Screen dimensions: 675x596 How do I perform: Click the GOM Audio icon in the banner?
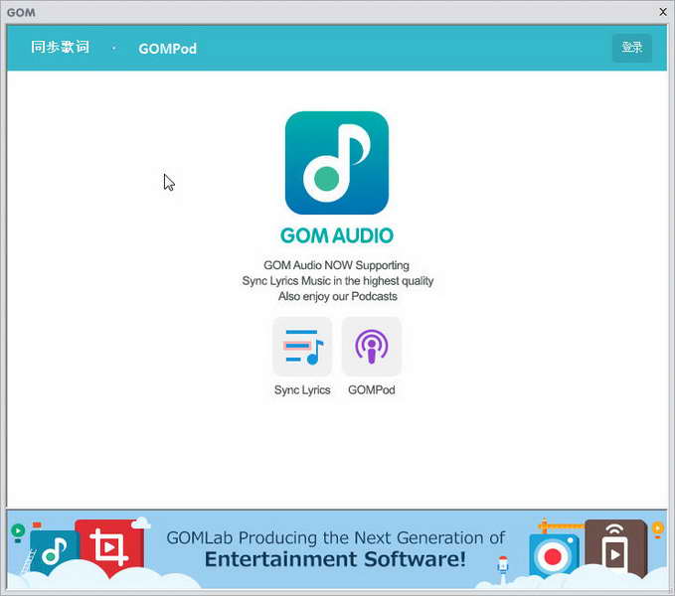click(55, 552)
